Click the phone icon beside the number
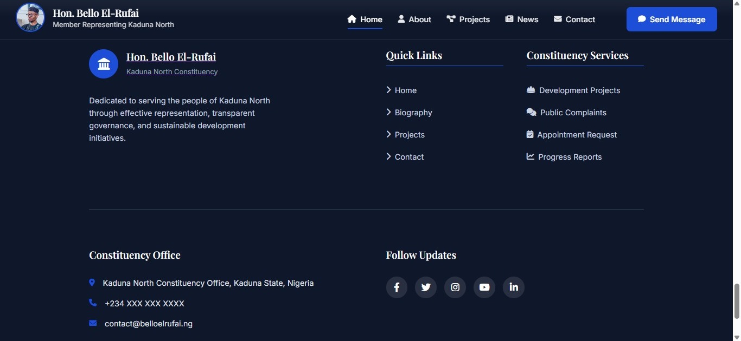Screen dimensions: 741x341 (x=93, y=303)
